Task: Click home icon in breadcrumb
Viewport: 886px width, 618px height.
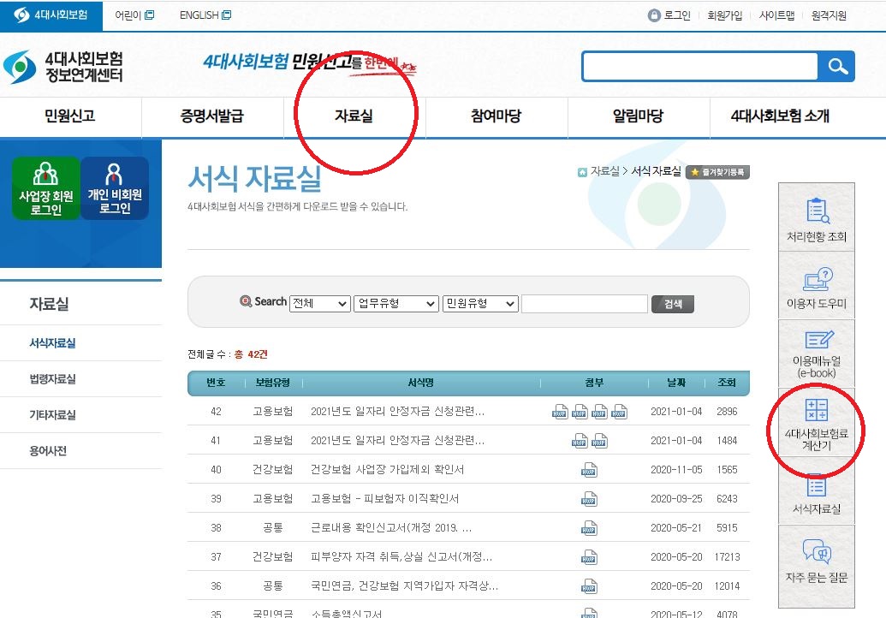Action: (583, 172)
